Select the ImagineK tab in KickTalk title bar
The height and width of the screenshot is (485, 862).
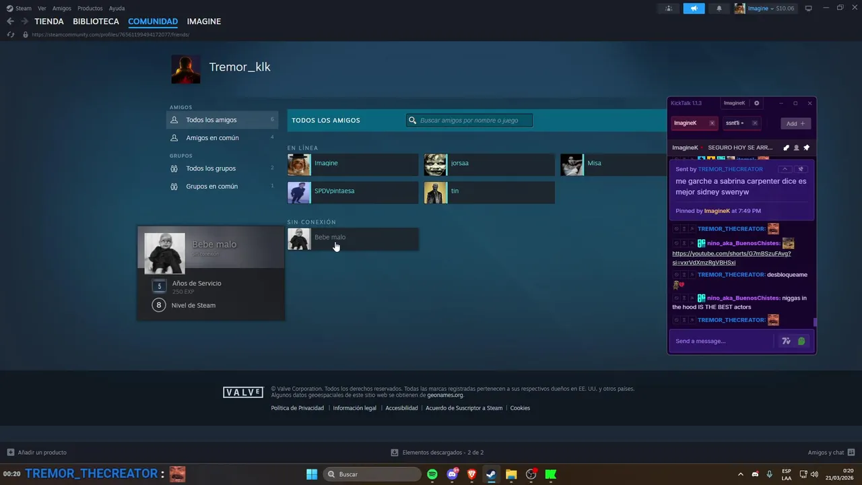click(734, 103)
